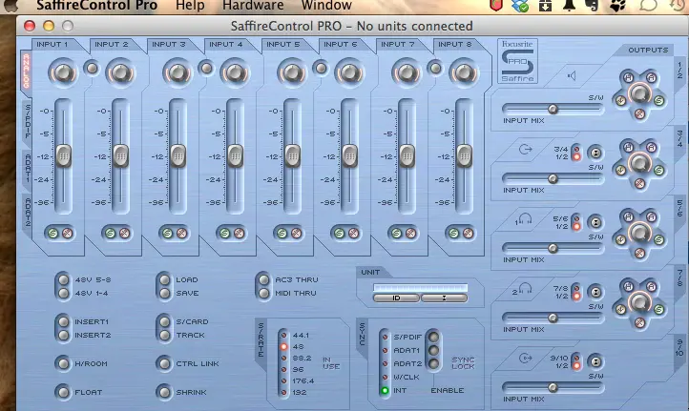
Task: Click the Input 7 gain knob
Action: click(x=407, y=72)
